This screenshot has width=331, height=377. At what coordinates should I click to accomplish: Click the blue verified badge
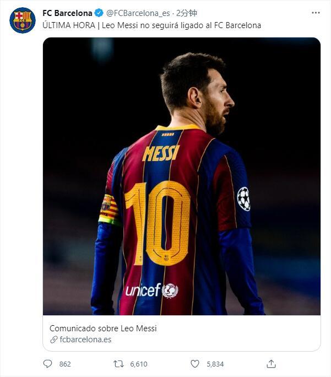(x=99, y=13)
